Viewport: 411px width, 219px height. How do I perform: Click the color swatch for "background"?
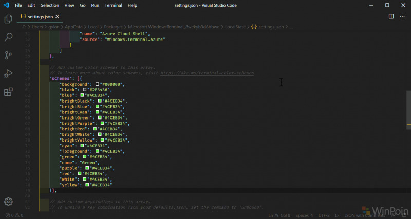(x=97, y=84)
